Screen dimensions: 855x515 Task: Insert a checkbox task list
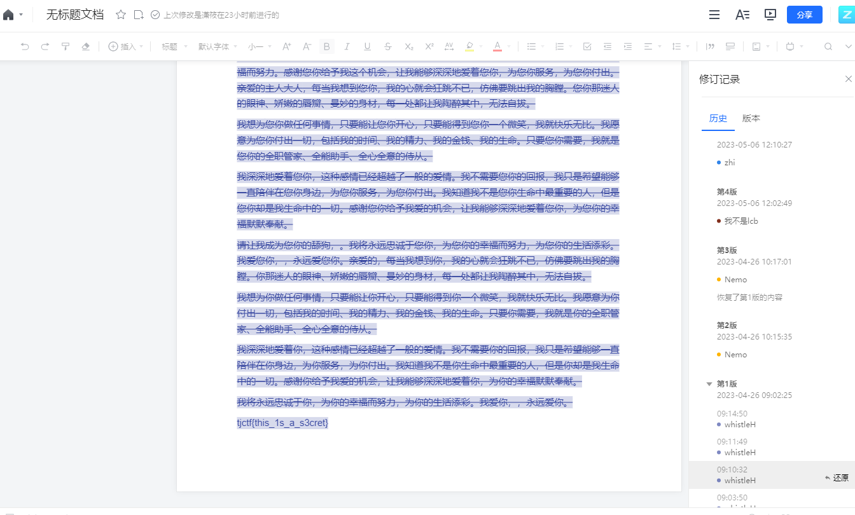(x=587, y=46)
